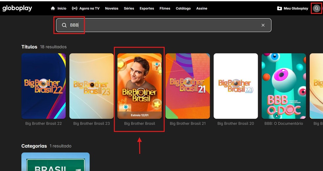Click the live broadcast icon beside Agora na TV

point(75,9)
